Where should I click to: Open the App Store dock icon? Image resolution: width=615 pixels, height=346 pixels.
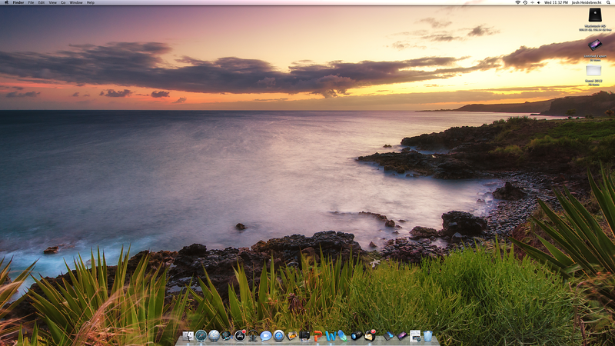click(x=240, y=336)
